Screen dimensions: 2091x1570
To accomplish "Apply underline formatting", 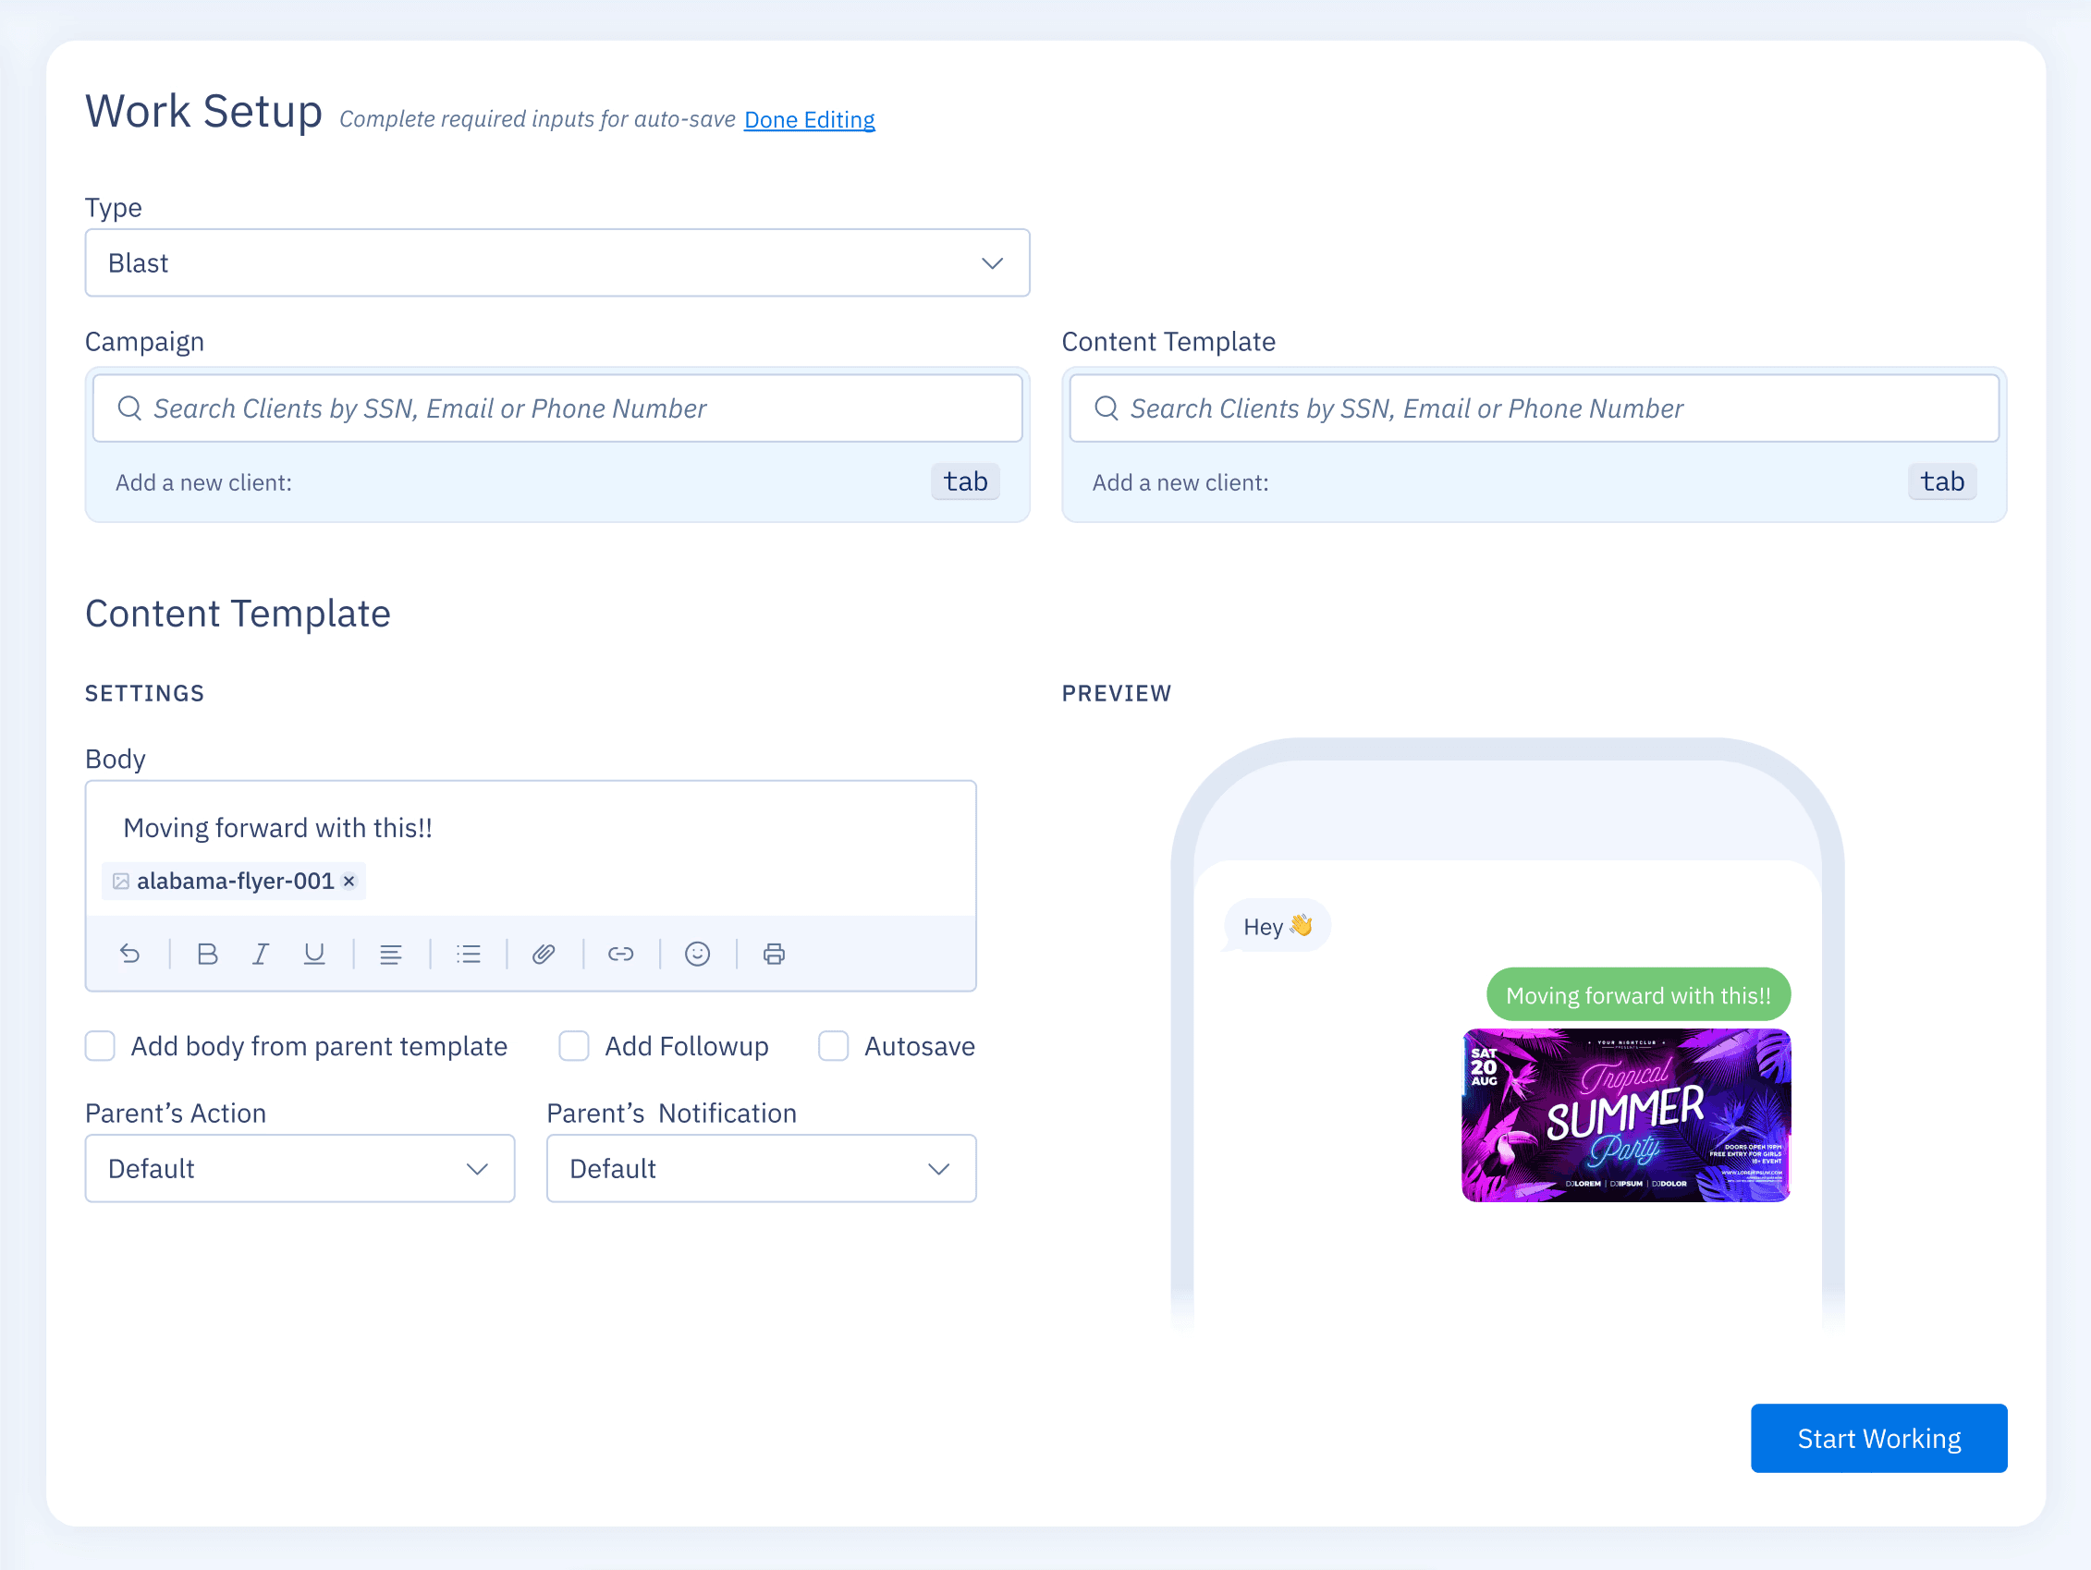I will pos(314,954).
